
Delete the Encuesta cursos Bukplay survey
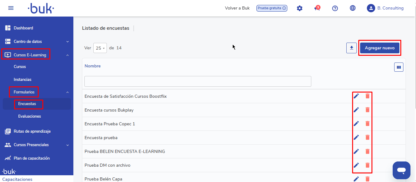[367, 110]
